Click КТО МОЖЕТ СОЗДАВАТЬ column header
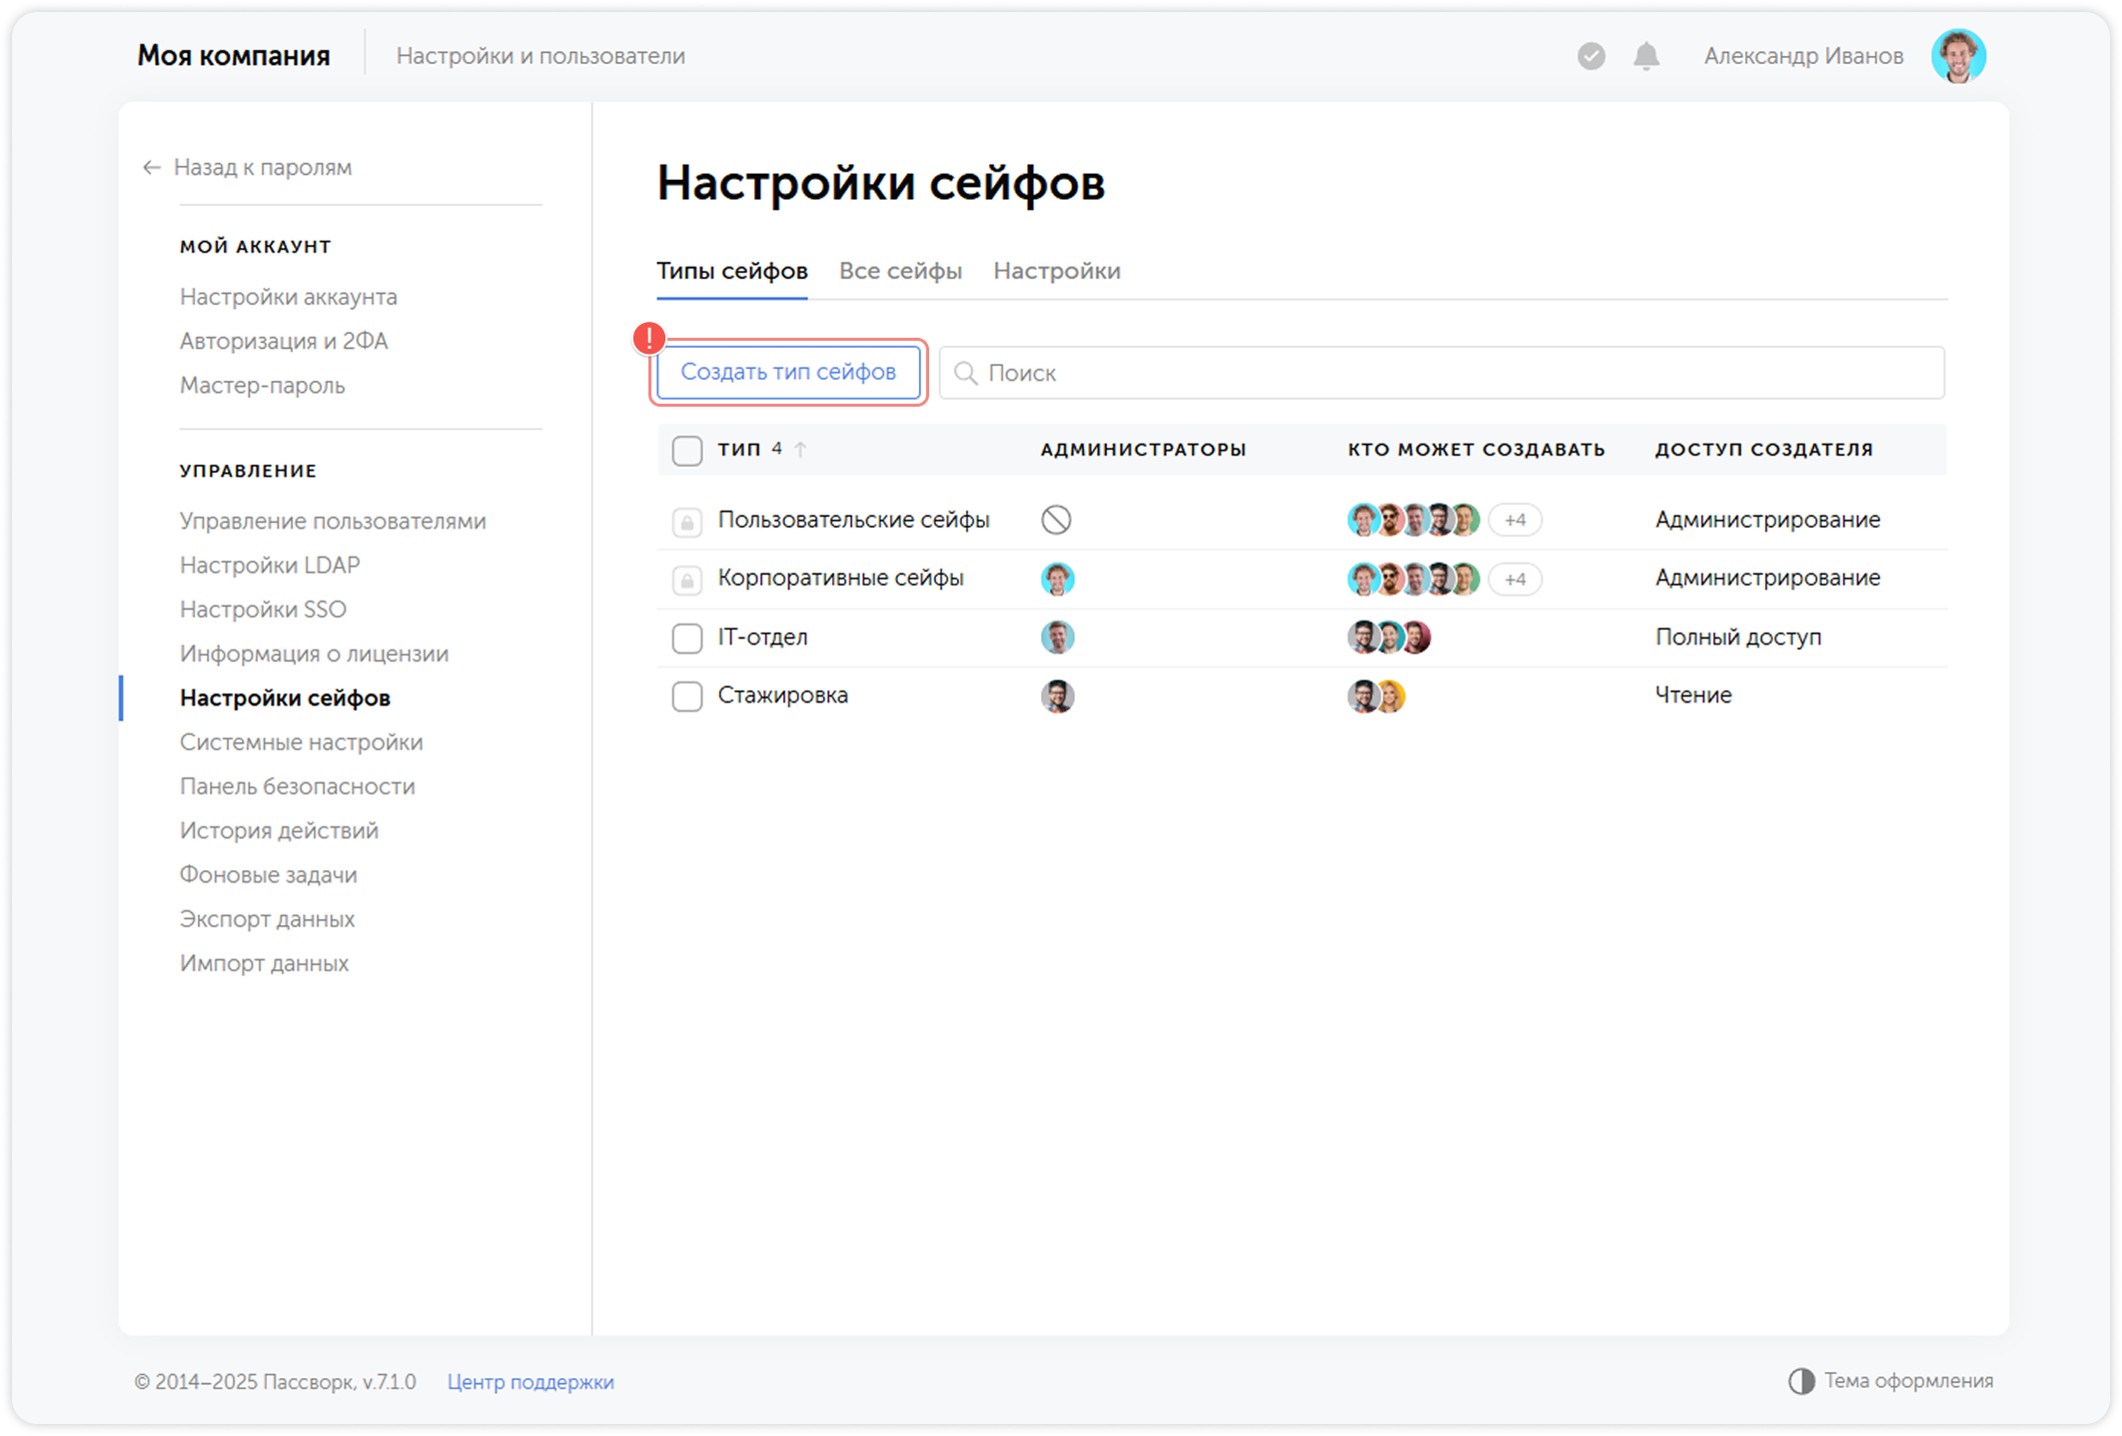Screen dimensions: 2122x1436 pos(1477,450)
